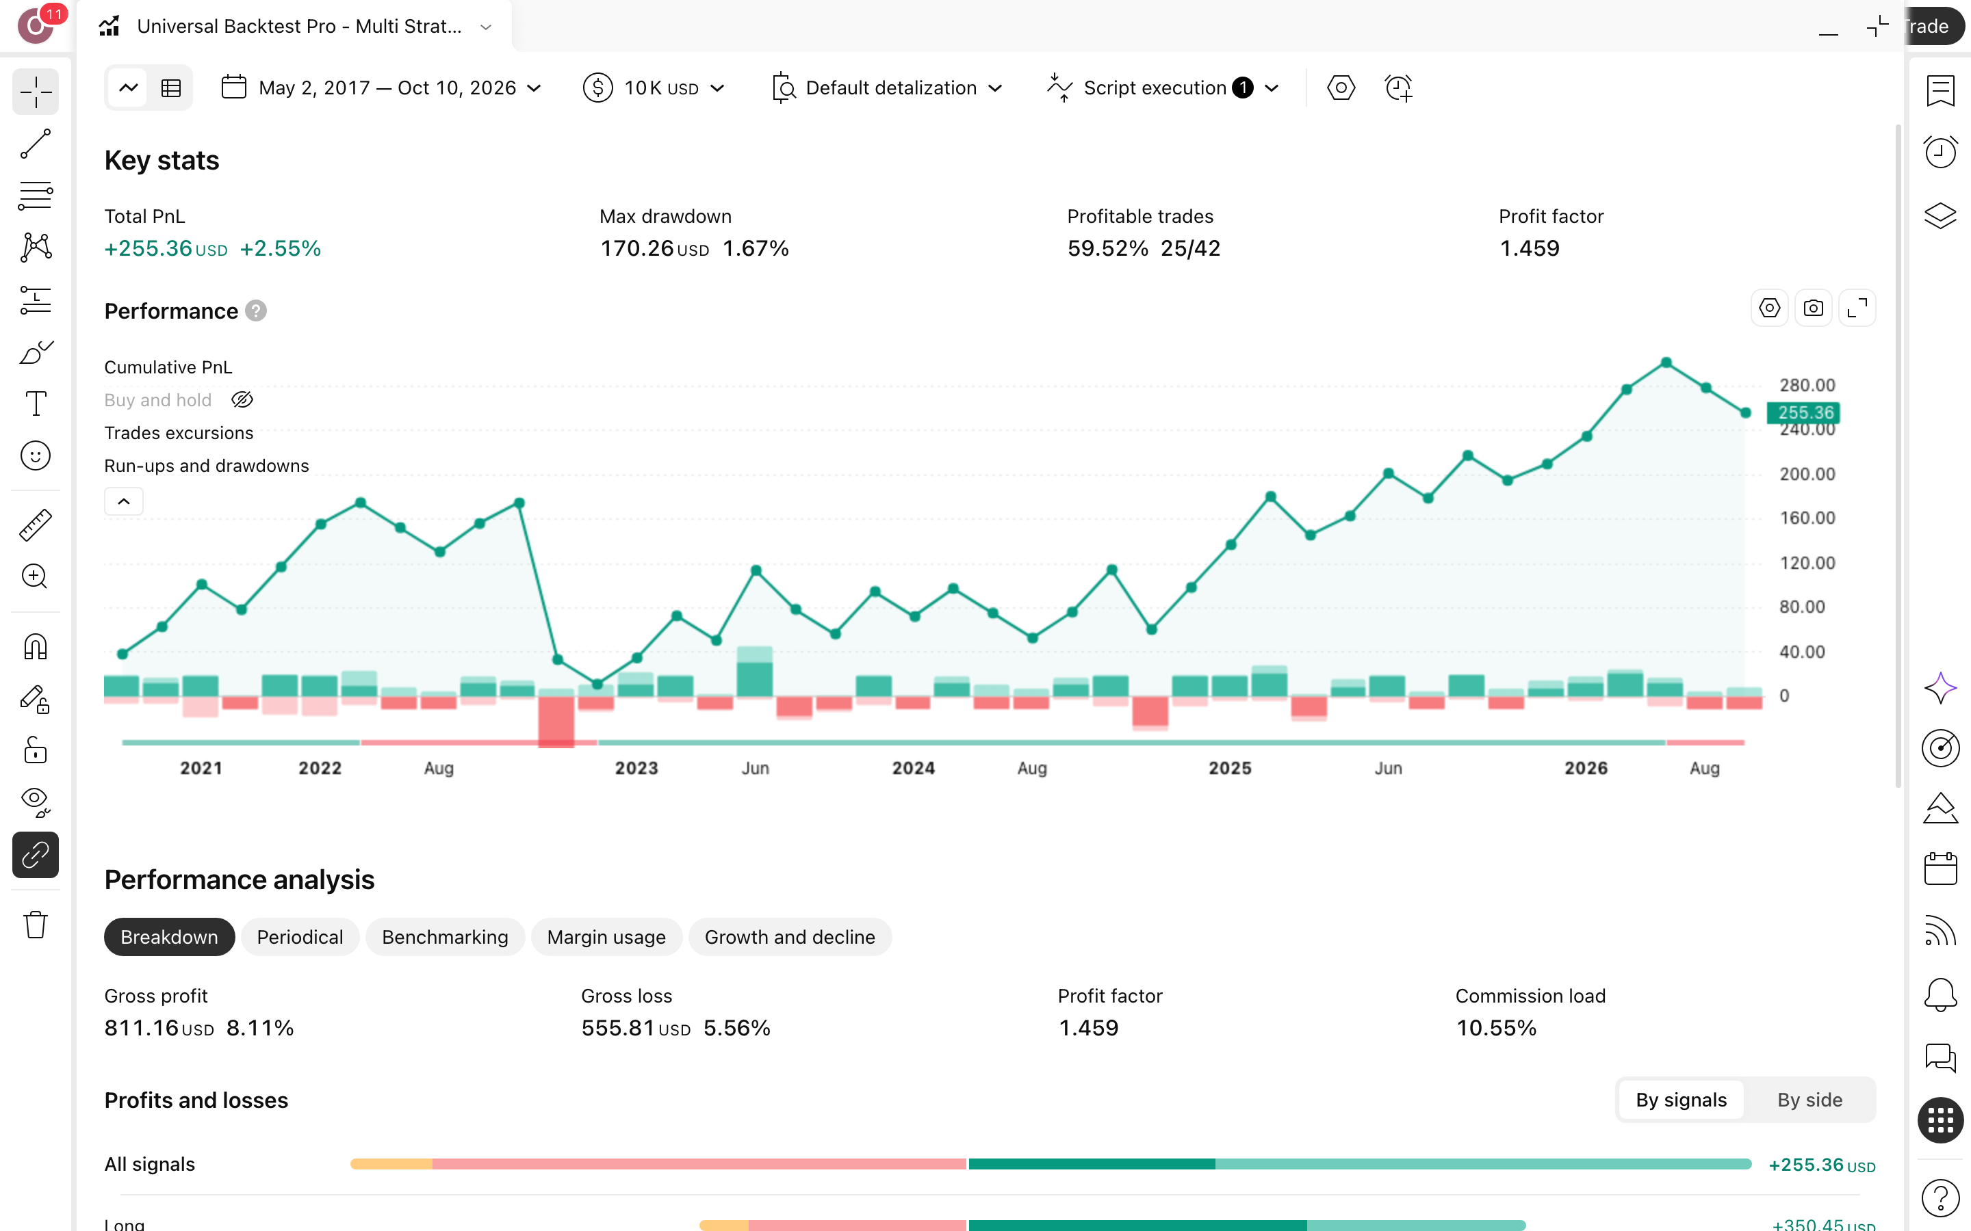Select the crosshair cursor tool

36,92
